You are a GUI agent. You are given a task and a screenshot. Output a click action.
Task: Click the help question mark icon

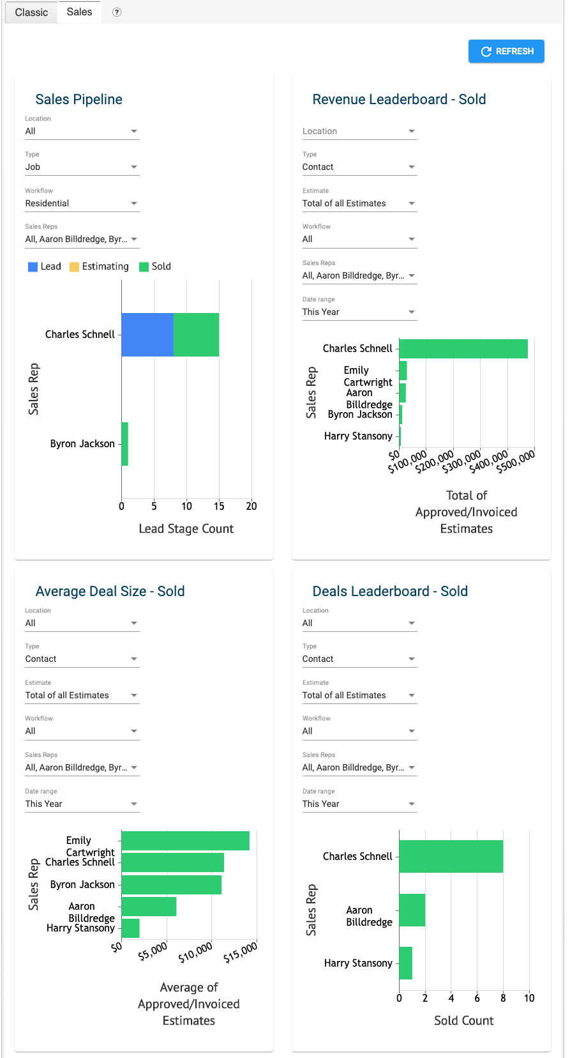(117, 12)
